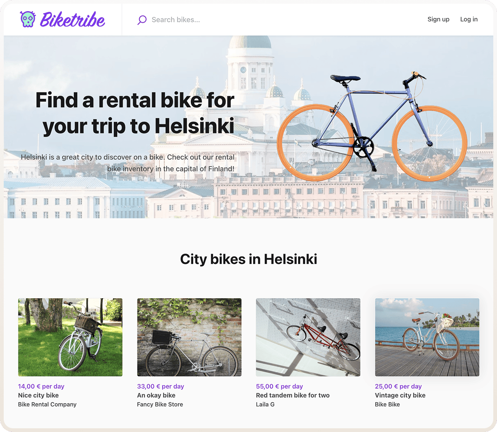The height and width of the screenshot is (432, 497).
Task: Click the "55,00 € per day" price
Action: (x=279, y=386)
